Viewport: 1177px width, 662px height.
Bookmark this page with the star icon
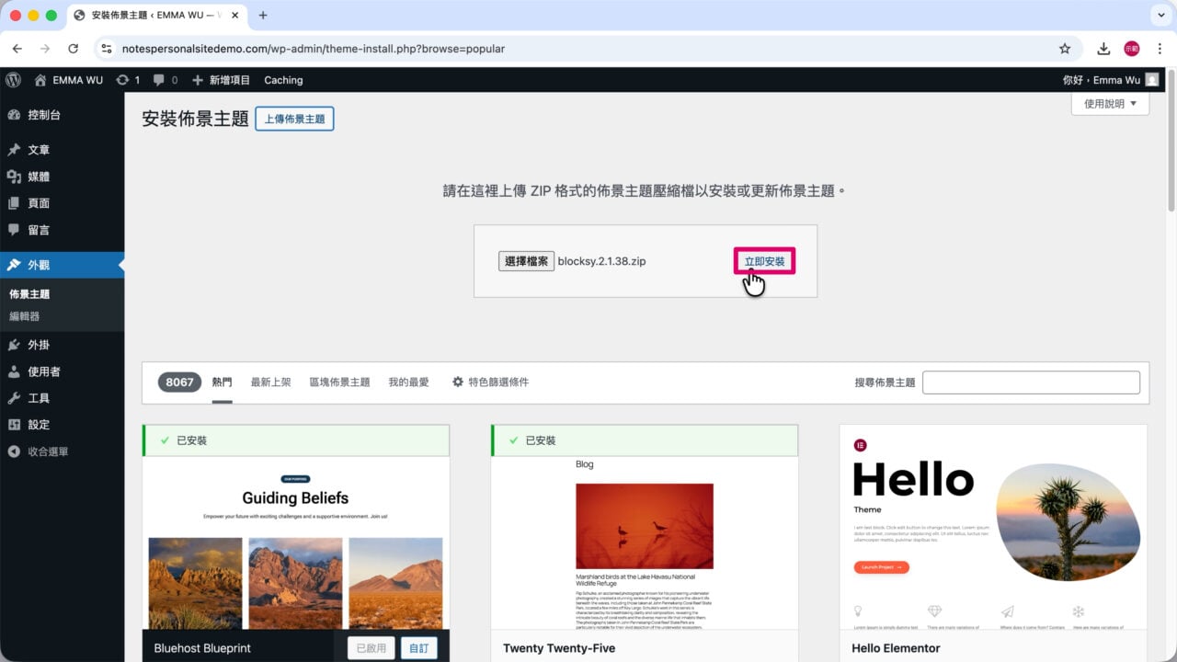tap(1065, 49)
